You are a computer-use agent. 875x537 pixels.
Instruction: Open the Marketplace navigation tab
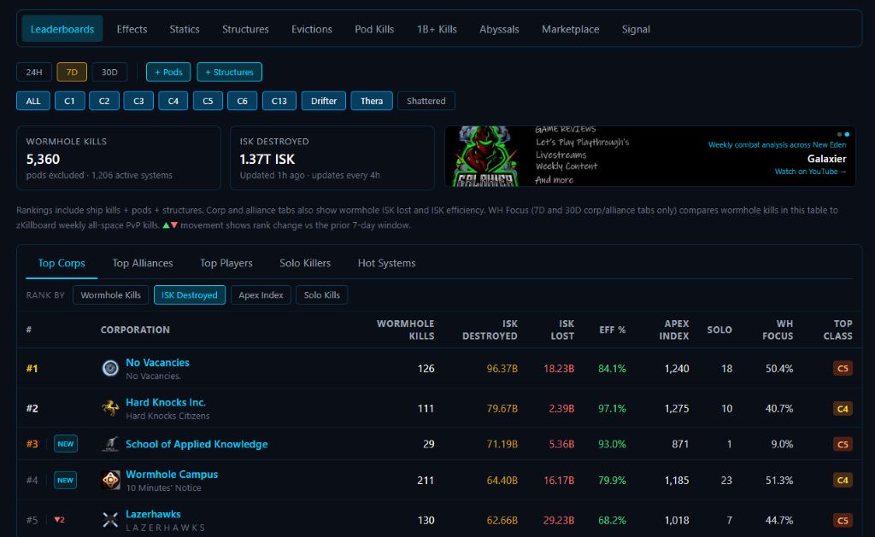coord(570,29)
